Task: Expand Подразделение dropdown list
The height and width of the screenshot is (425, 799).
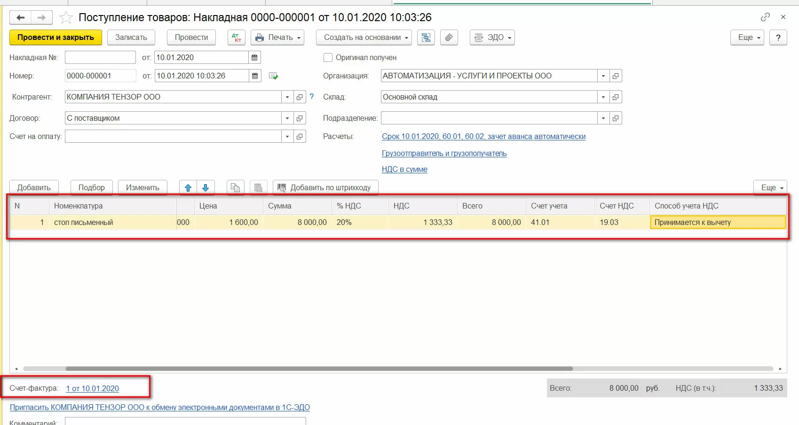Action: 603,118
